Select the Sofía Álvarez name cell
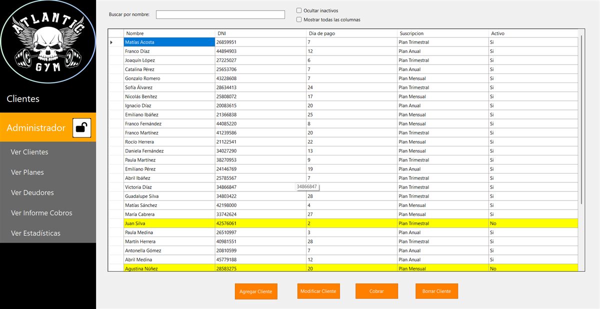The image size is (600, 309). (169, 87)
